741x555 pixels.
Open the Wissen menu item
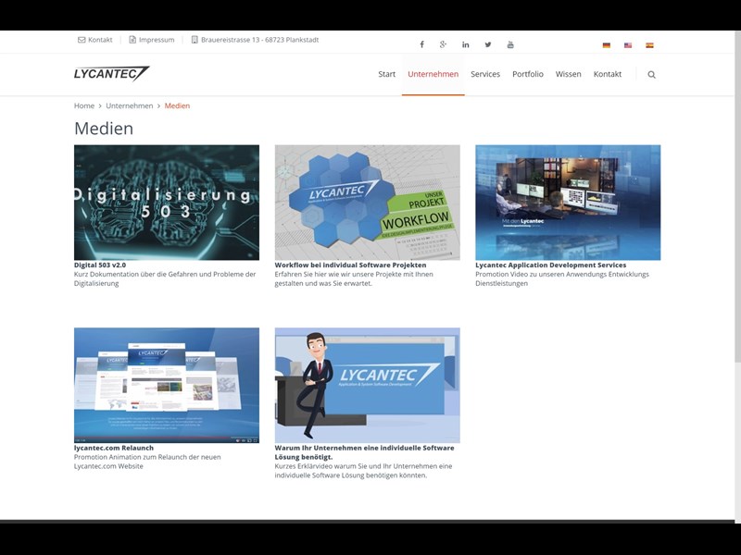[x=568, y=74]
